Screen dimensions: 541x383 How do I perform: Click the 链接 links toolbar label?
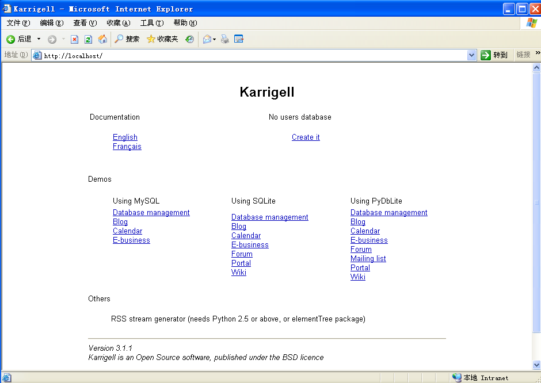523,55
